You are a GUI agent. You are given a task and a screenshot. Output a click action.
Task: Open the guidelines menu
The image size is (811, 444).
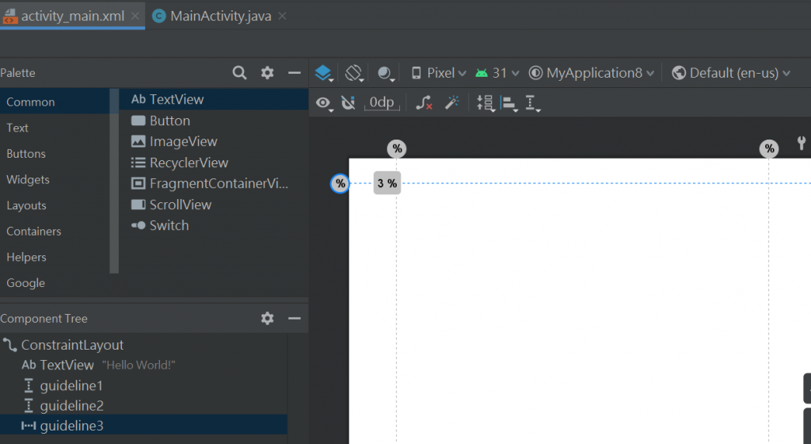(532, 104)
